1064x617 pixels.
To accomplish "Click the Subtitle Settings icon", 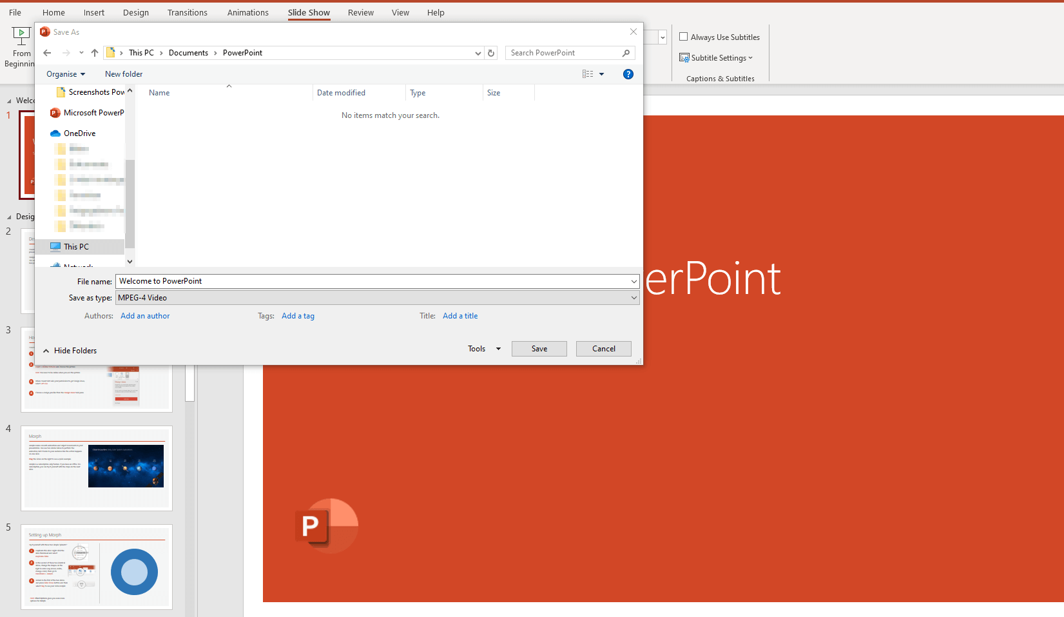I will coord(684,58).
